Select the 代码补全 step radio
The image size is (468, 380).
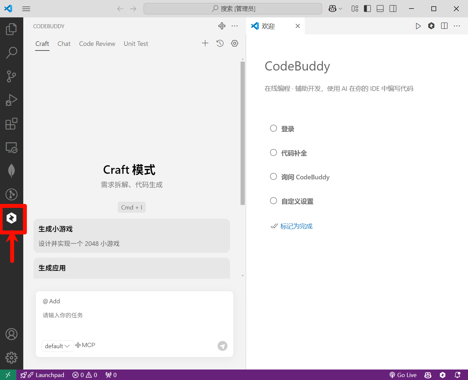point(273,152)
